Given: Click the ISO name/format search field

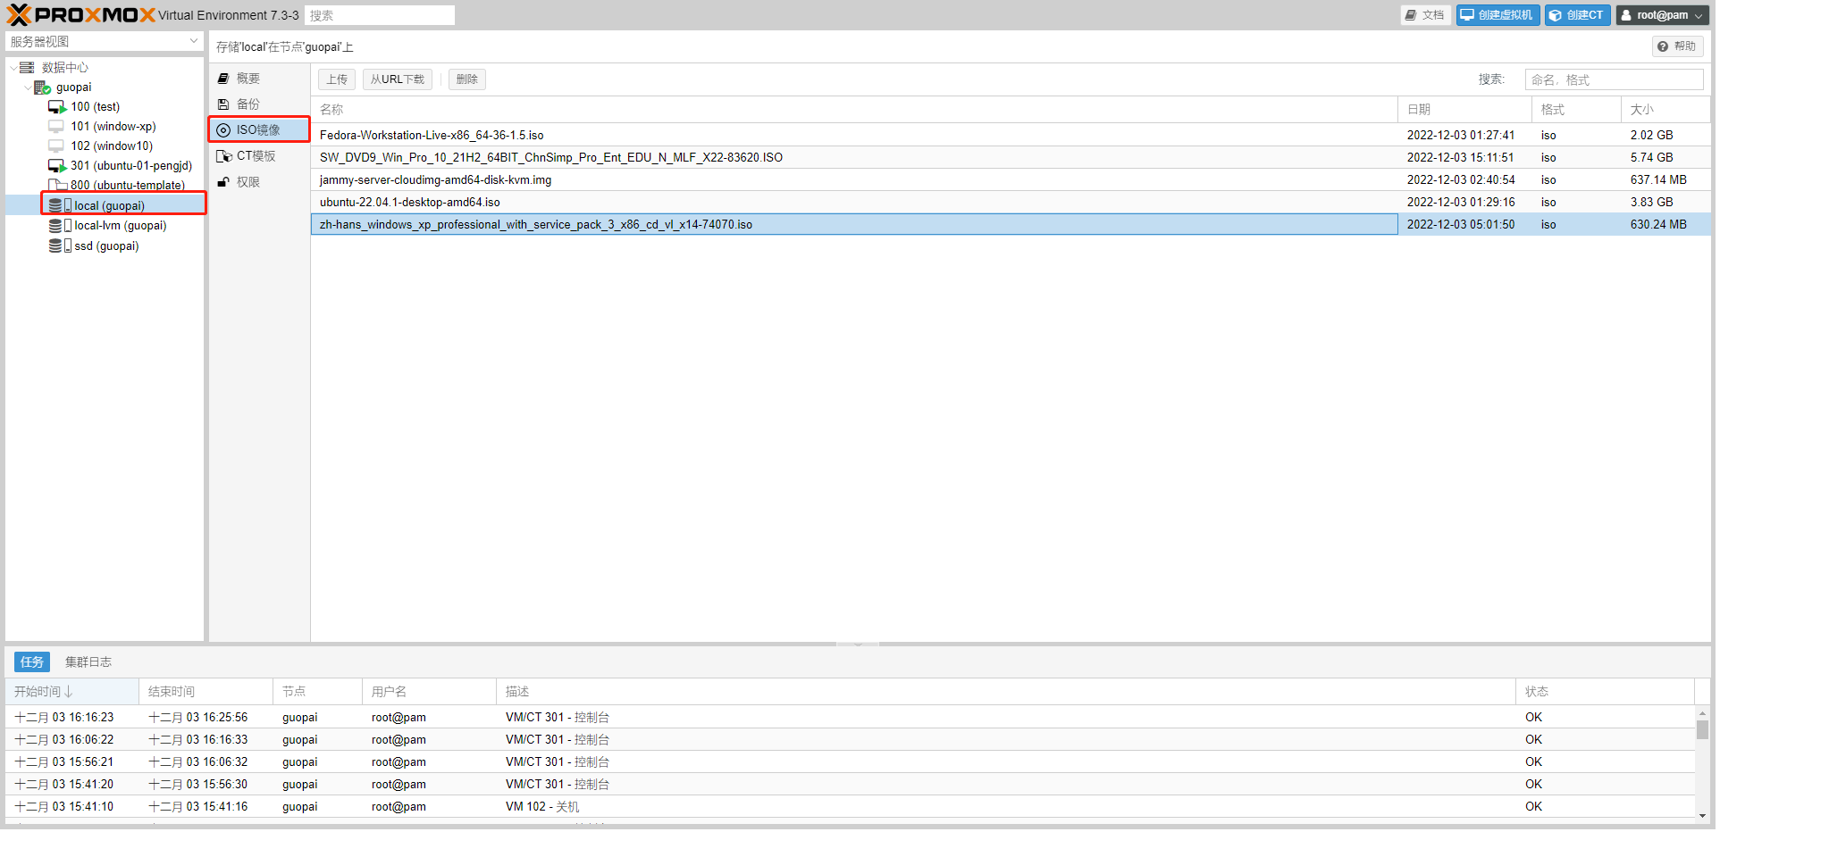Looking at the screenshot, I should [1613, 79].
